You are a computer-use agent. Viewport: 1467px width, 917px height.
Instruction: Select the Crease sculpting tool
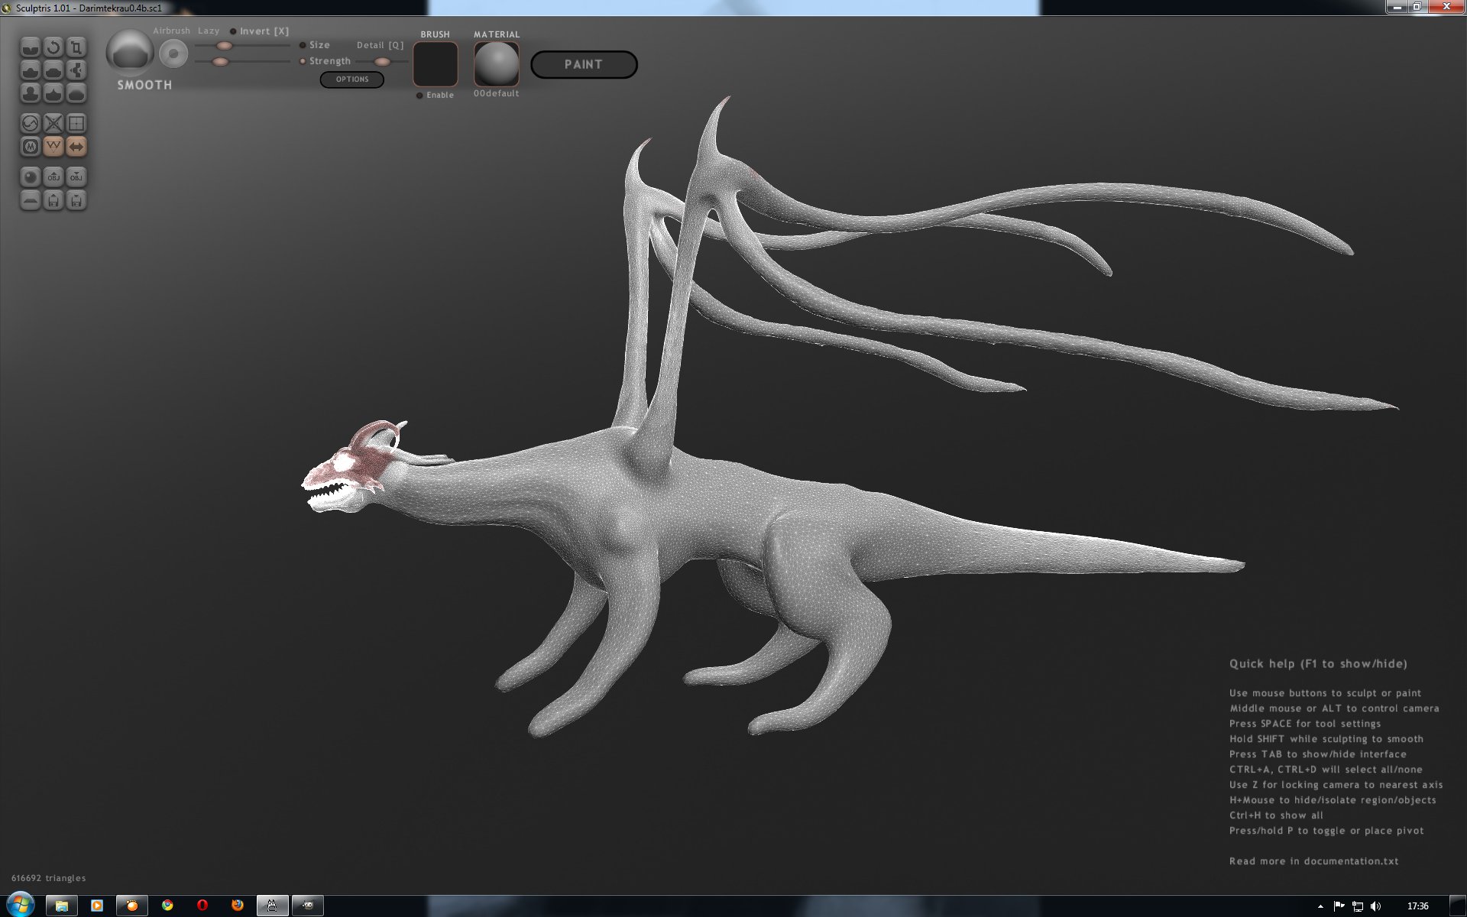coord(31,47)
